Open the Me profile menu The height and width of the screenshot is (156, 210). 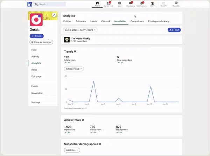tap(152, 4)
